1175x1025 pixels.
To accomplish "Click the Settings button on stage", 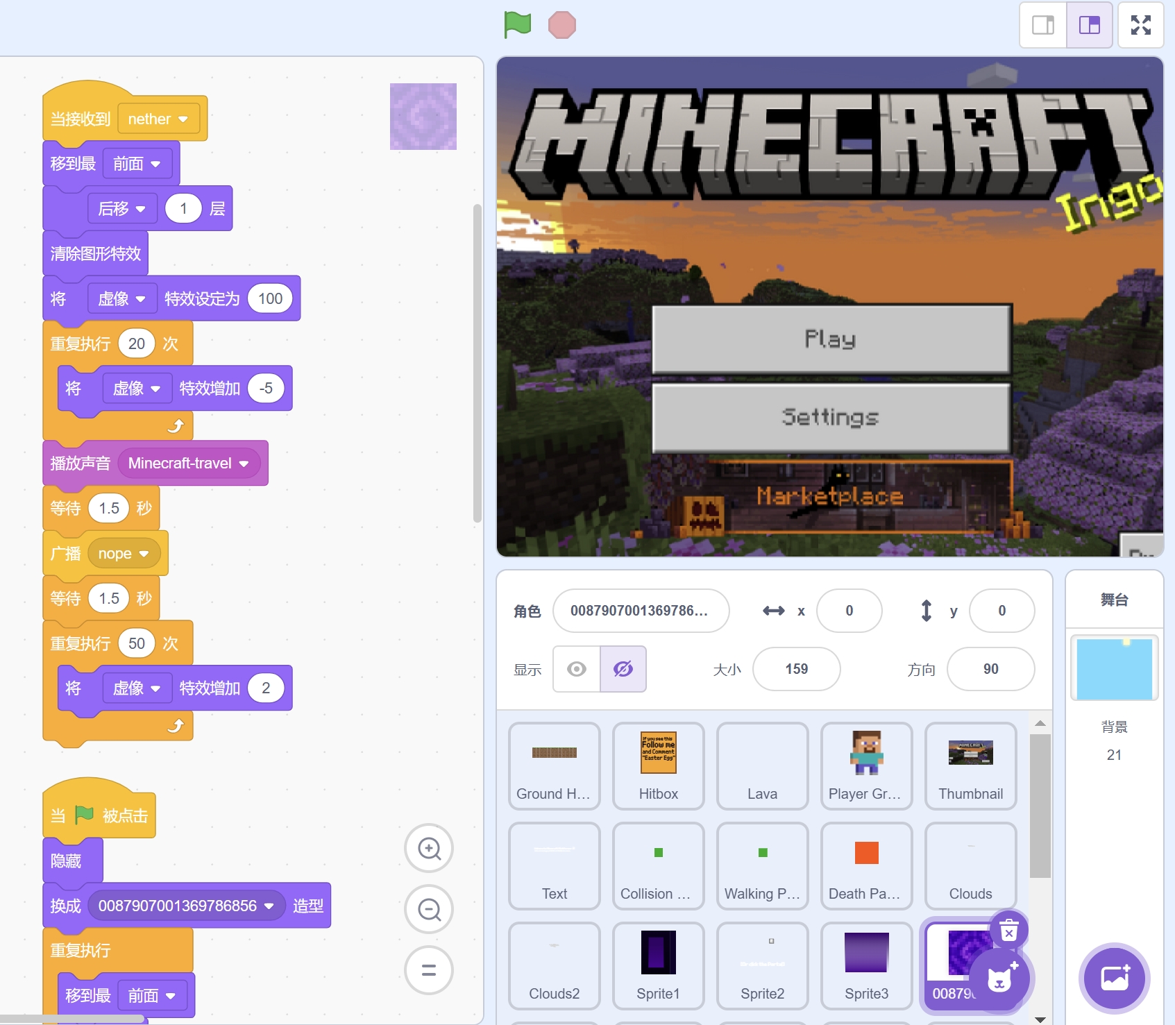I will tap(830, 417).
